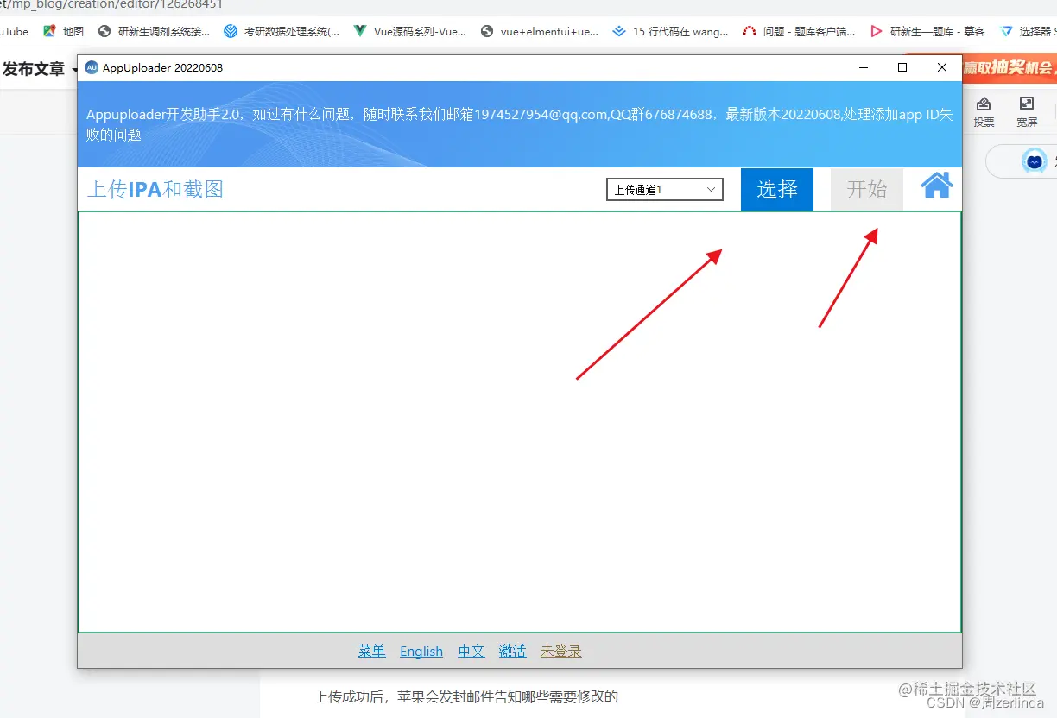Click the empty upload list area
Image resolution: width=1057 pixels, height=718 pixels.
pos(520,422)
